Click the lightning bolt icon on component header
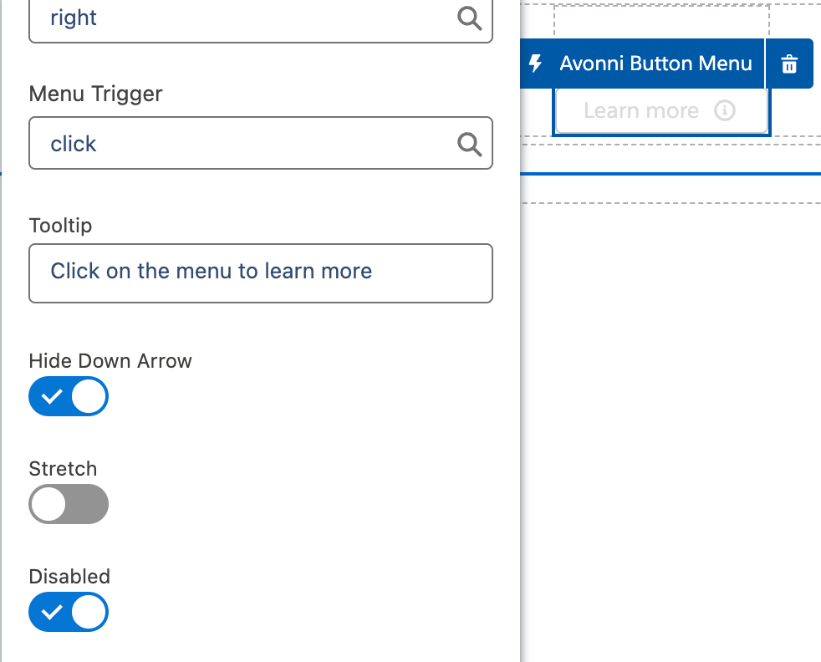 537,64
